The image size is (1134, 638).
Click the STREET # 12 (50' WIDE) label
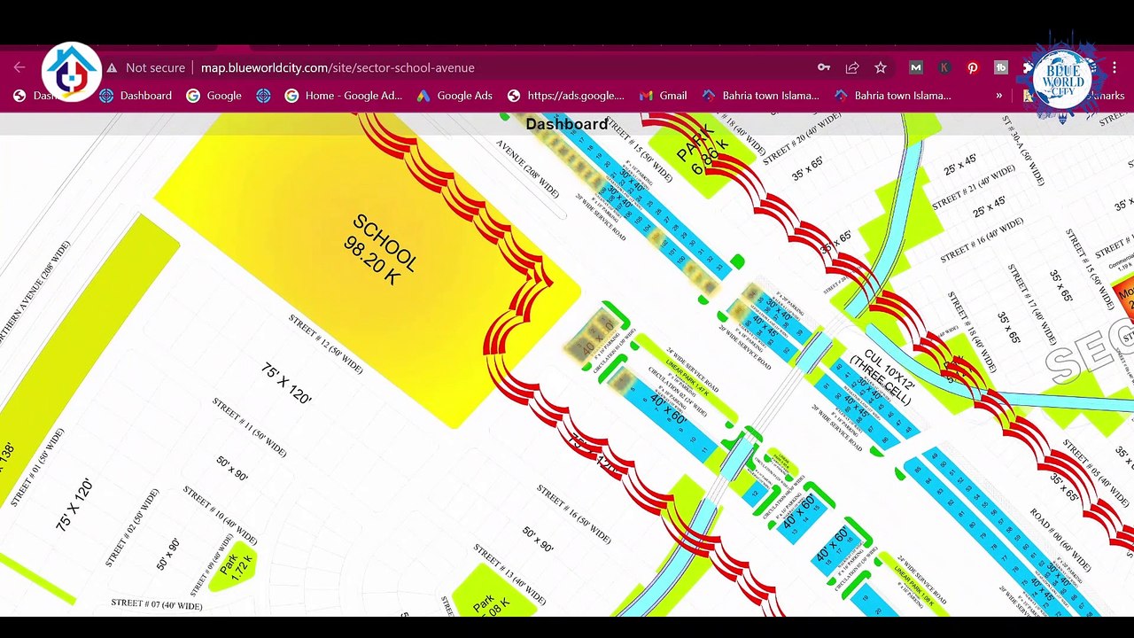tap(325, 343)
